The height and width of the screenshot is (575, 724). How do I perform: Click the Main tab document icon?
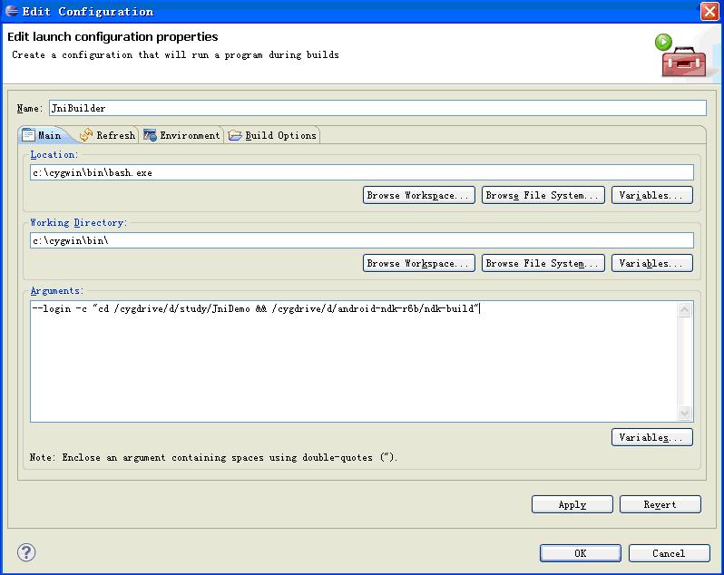click(x=29, y=135)
